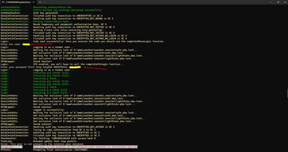Click the command prompt icon in the tab

coord(3,2)
